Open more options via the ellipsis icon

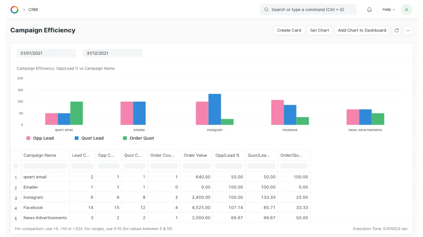[x=408, y=30]
